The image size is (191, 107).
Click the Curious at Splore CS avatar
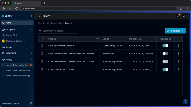pos(3,41)
